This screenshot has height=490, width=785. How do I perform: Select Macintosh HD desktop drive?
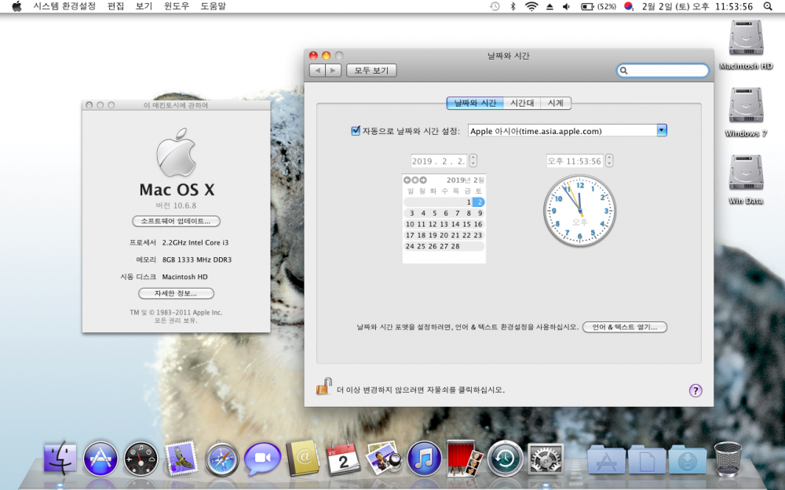coord(746,45)
